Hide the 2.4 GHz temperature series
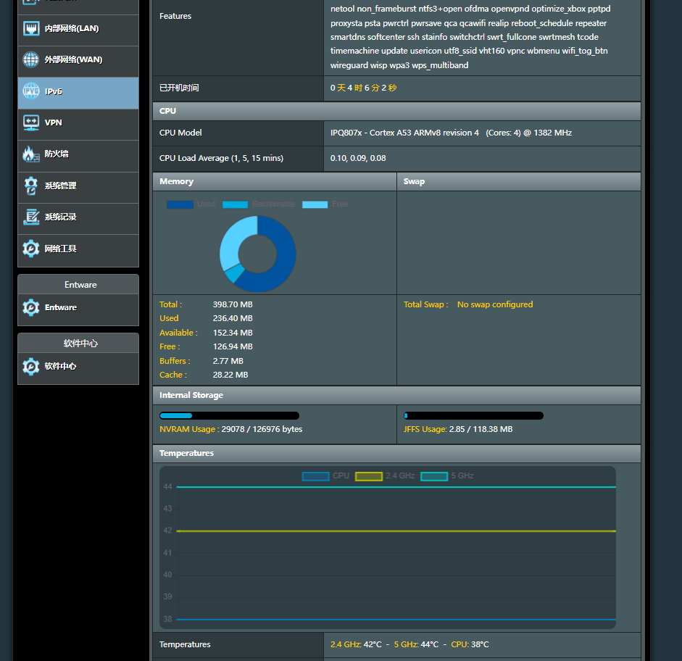 pos(385,476)
